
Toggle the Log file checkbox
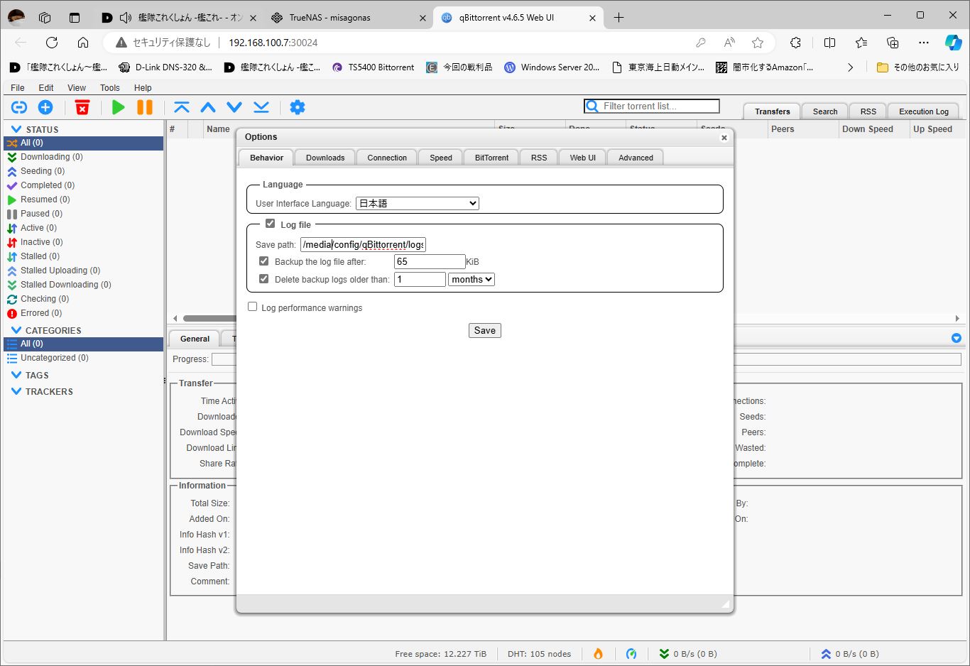pyautogui.click(x=270, y=224)
